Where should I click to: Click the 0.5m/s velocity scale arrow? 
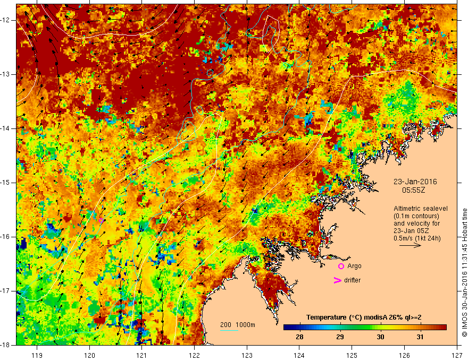point(410,246)
